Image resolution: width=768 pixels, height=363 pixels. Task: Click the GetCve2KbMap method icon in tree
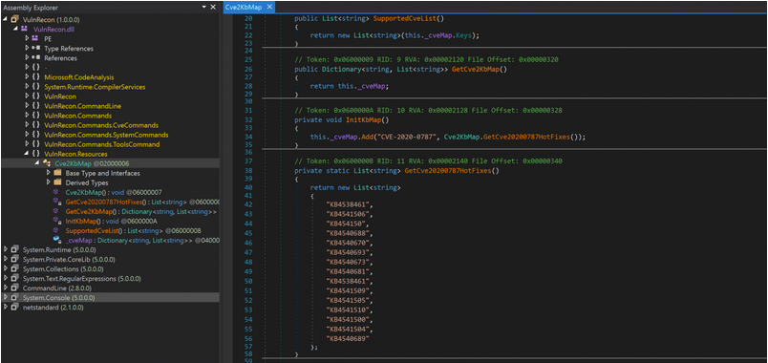(56, 211)
